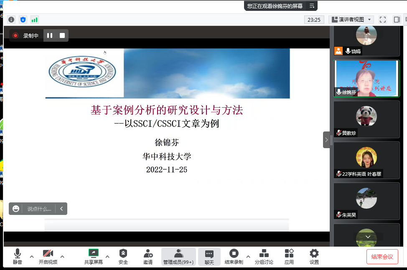Turn on video (开启视频)
The image size is (407, 270).
(48, 257)
